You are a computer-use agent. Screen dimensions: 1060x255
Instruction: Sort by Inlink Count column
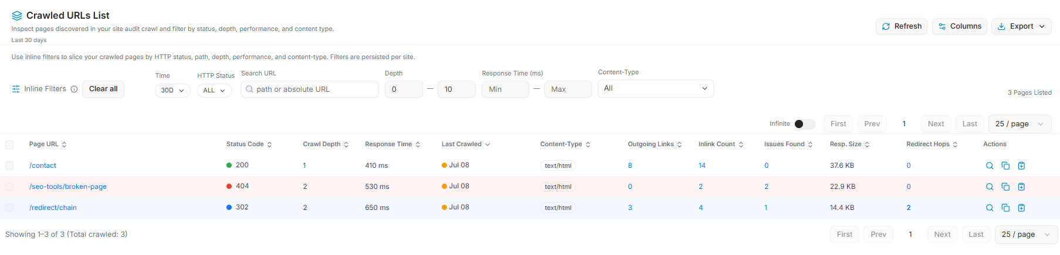coord(721,144)
